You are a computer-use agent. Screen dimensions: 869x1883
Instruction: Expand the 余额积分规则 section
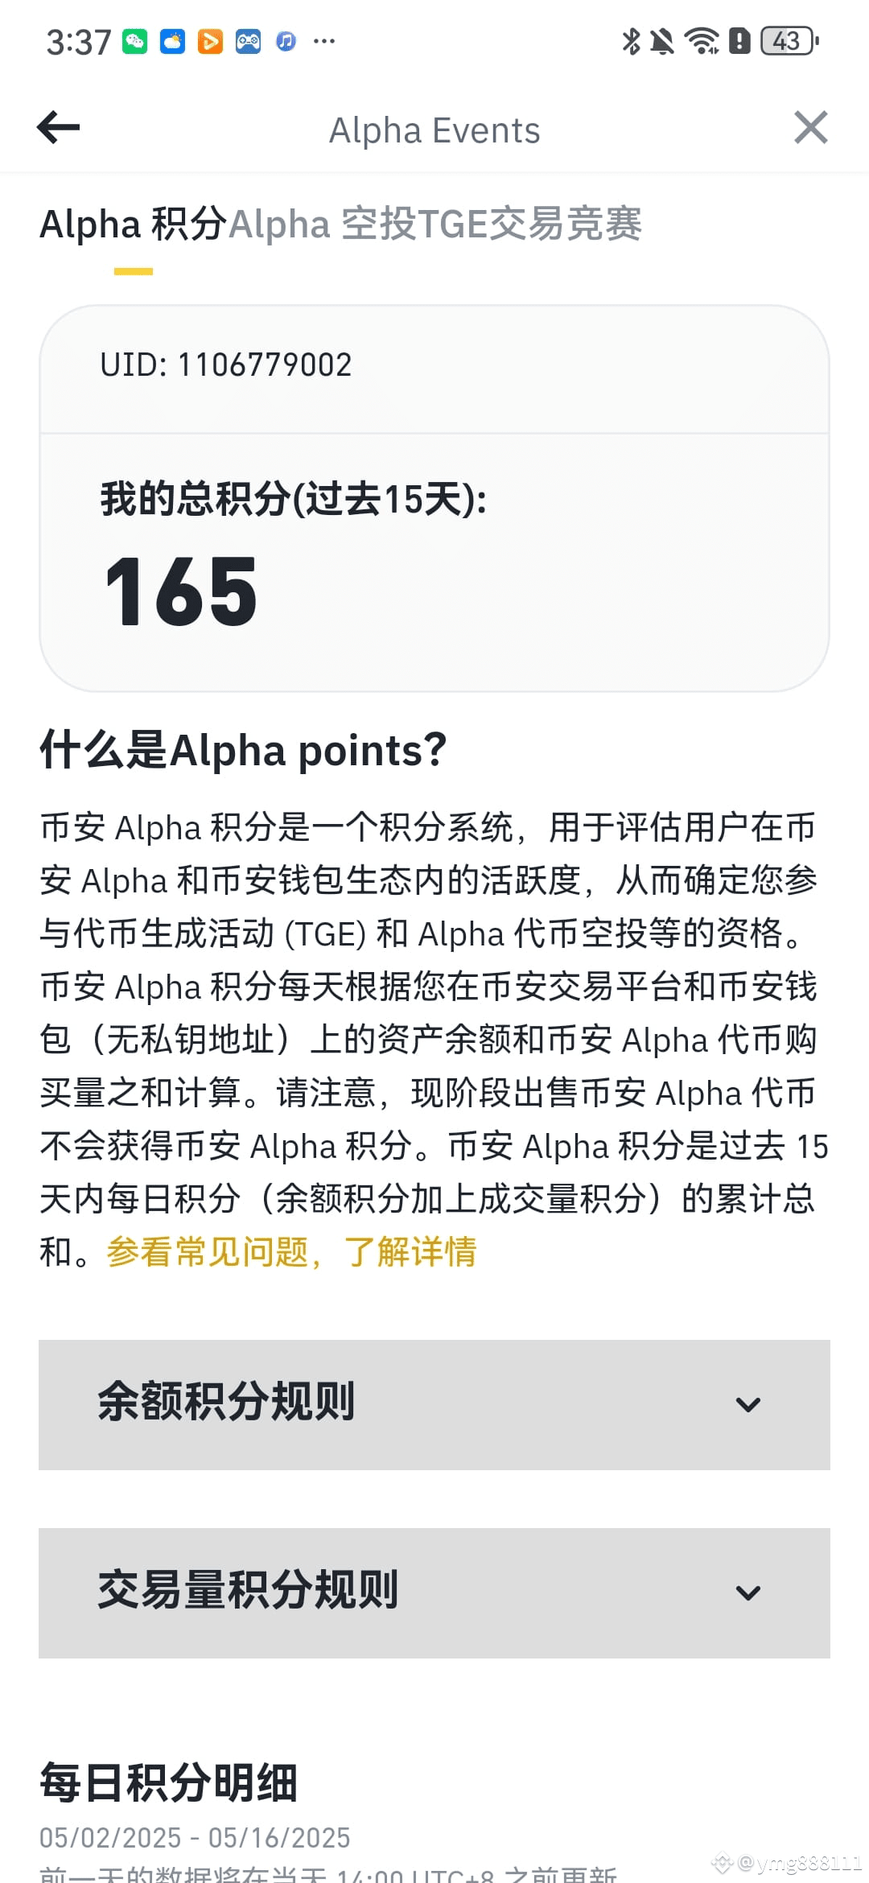[434, 1405]
